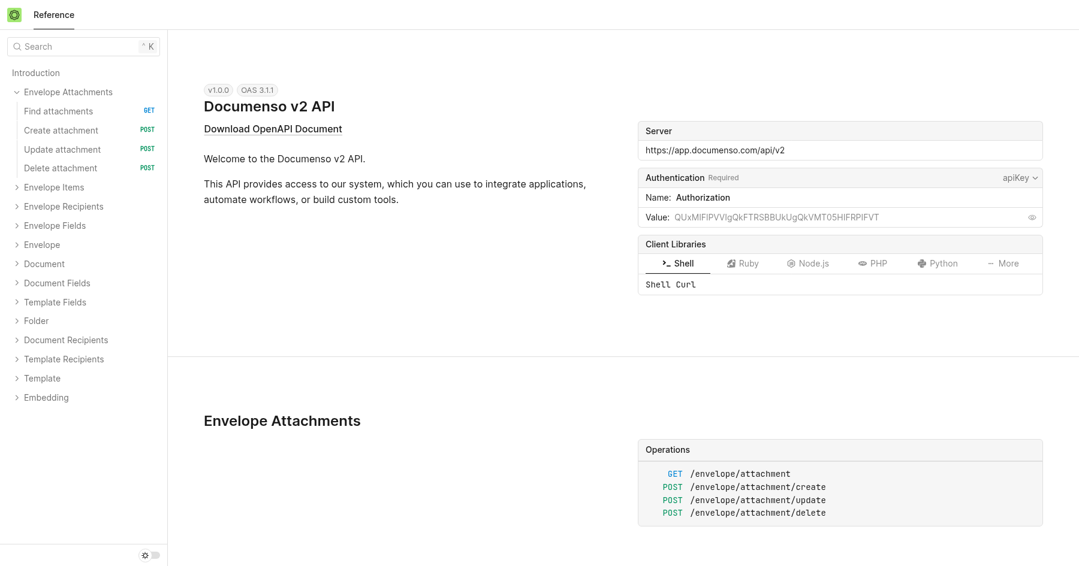Expand Envelope Items in the sidebar

[17, 187]
